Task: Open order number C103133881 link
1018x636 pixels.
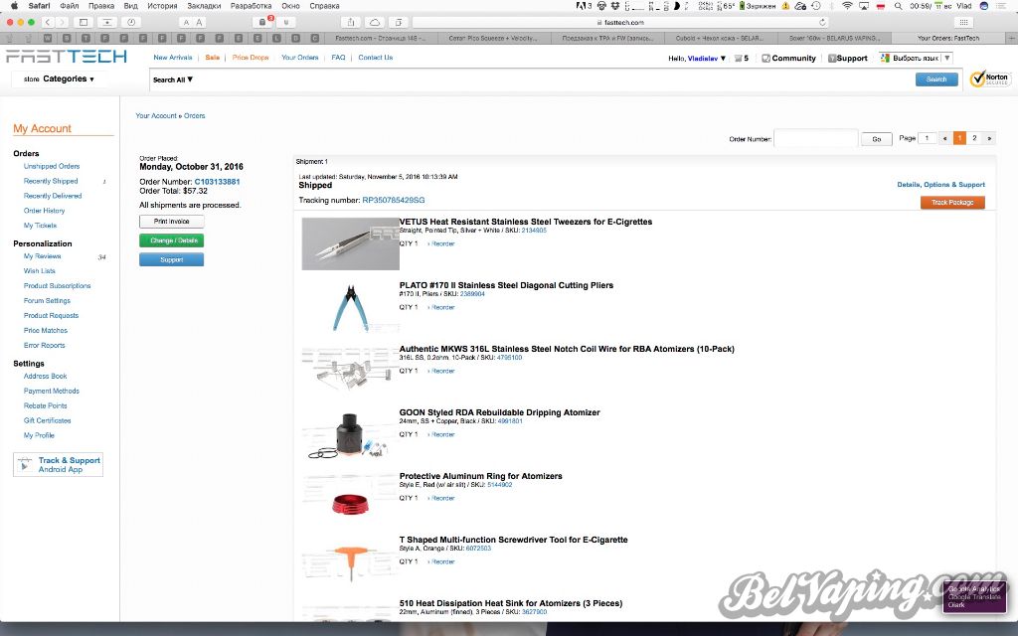Action: 217,182
